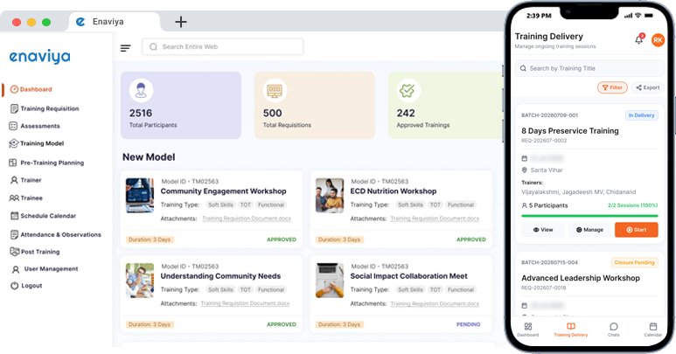Click Start button for Preservice Training
Screen dimensions: 676x354
pos(637,230)
